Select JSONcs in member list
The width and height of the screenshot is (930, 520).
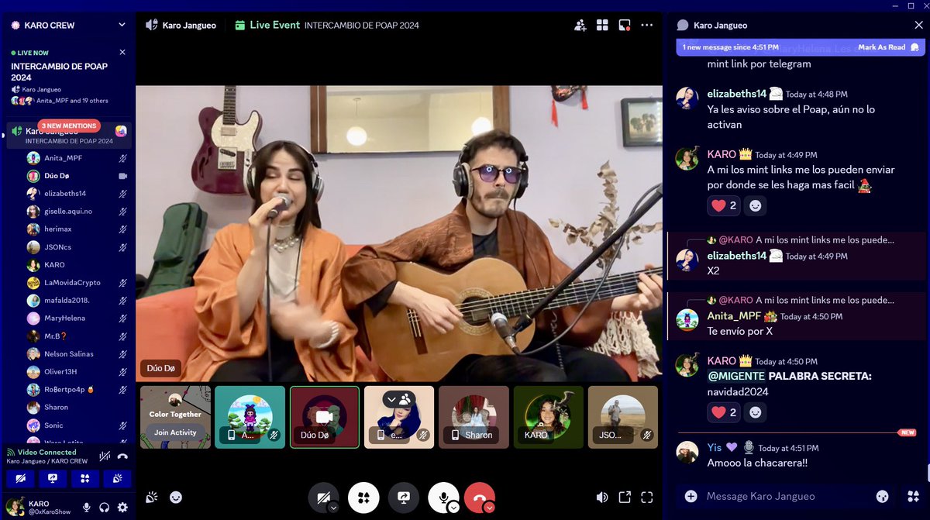tap(77, 247)
